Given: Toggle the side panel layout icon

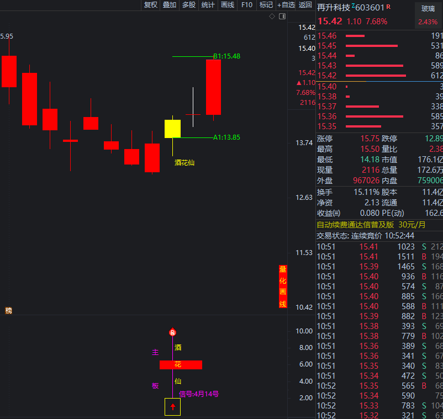Looking at the screenshot, I should 282,17.
